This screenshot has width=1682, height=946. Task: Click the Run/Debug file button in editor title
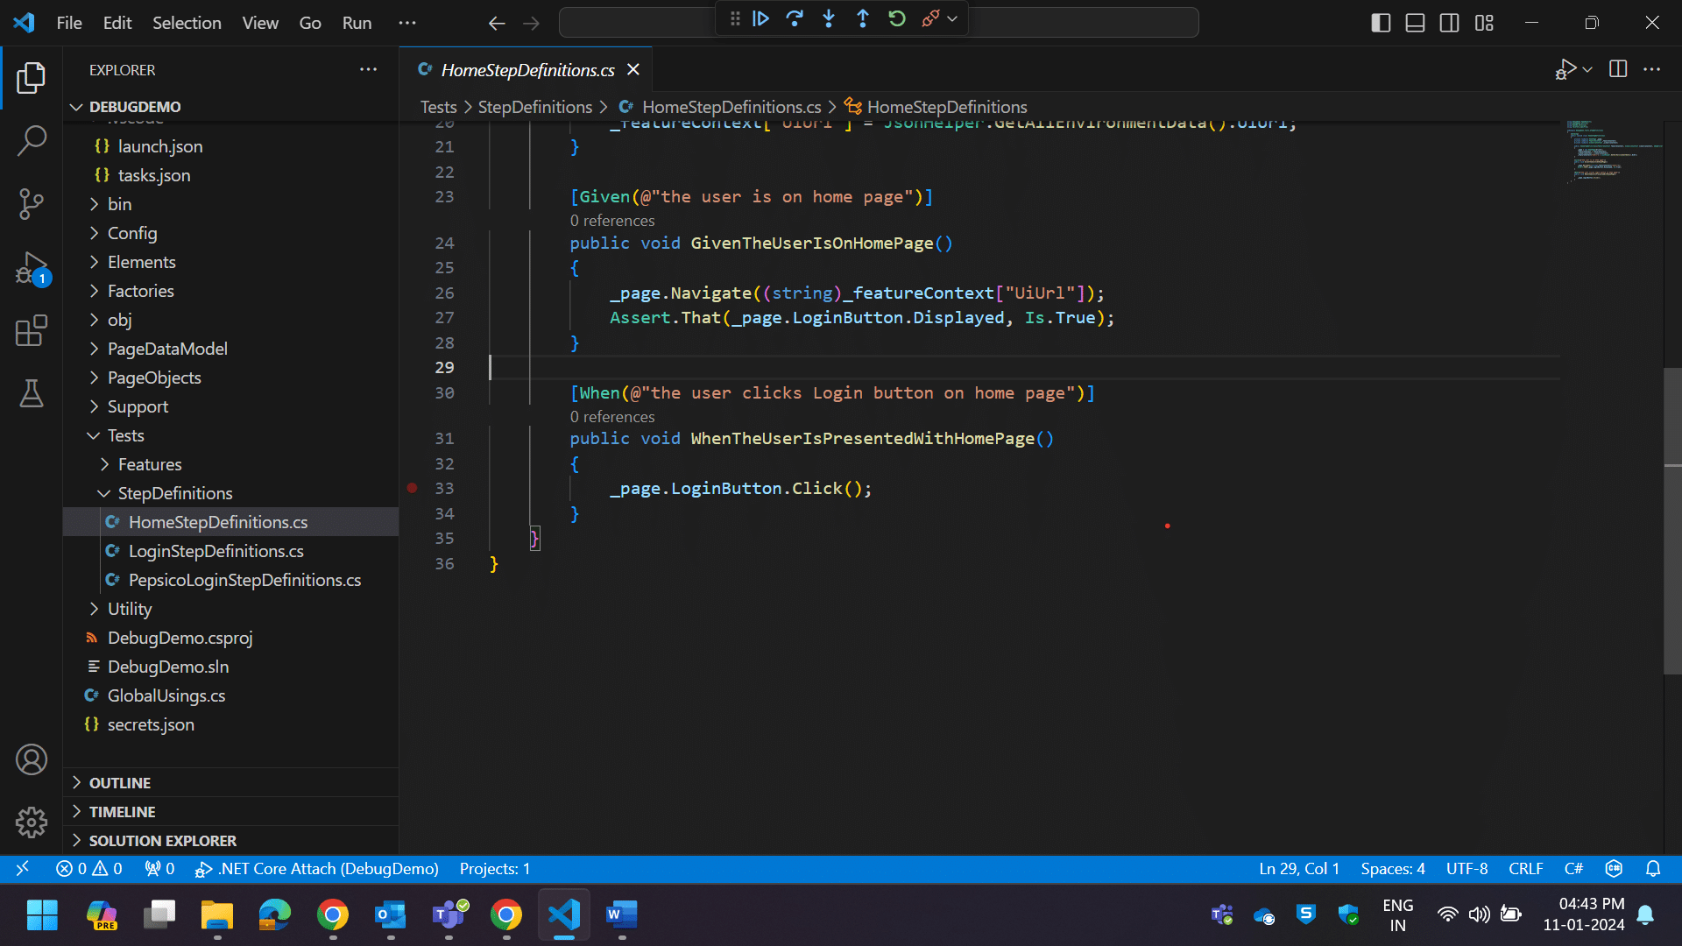click(1565, 69)
